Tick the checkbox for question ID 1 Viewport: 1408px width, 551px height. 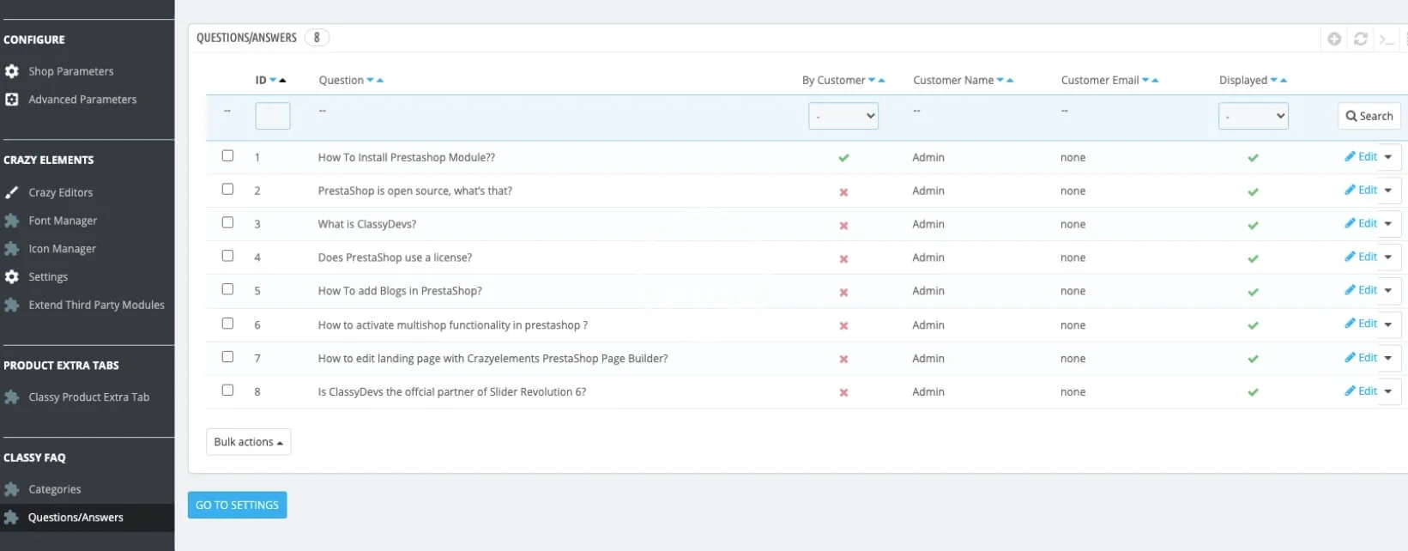(227, 156)
